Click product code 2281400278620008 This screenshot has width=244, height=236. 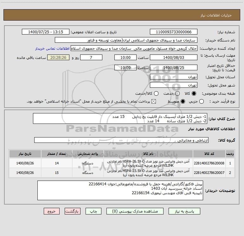(209, 163)
